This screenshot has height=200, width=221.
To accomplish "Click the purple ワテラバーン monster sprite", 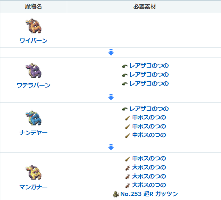I will [x=34, y=71].
